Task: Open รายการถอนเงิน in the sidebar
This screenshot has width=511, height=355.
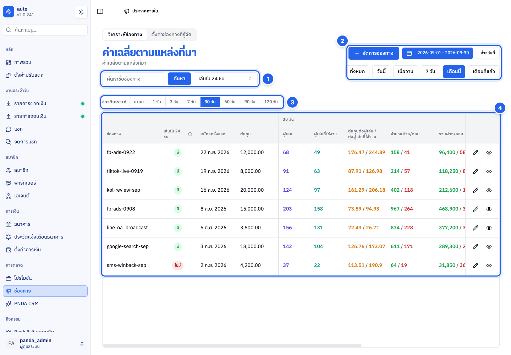Action: (x=45, y=116)
